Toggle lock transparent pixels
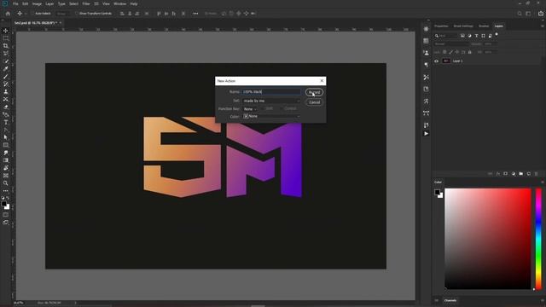 coord(444,52)
